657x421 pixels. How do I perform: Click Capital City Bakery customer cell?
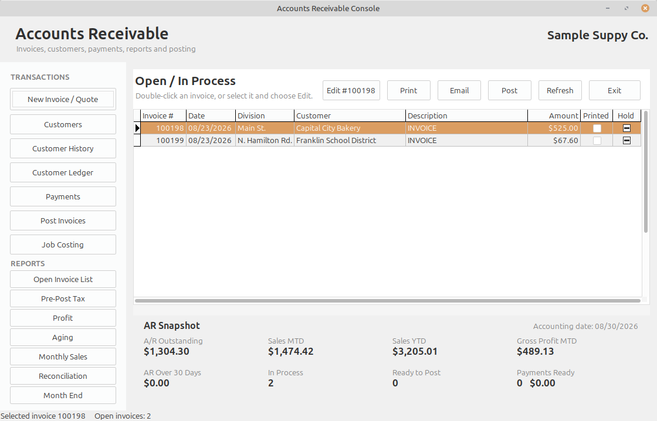(350, 128)
